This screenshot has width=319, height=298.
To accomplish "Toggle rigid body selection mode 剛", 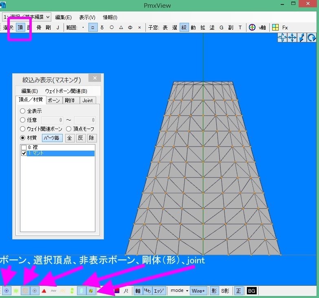I will coord(48,27).
